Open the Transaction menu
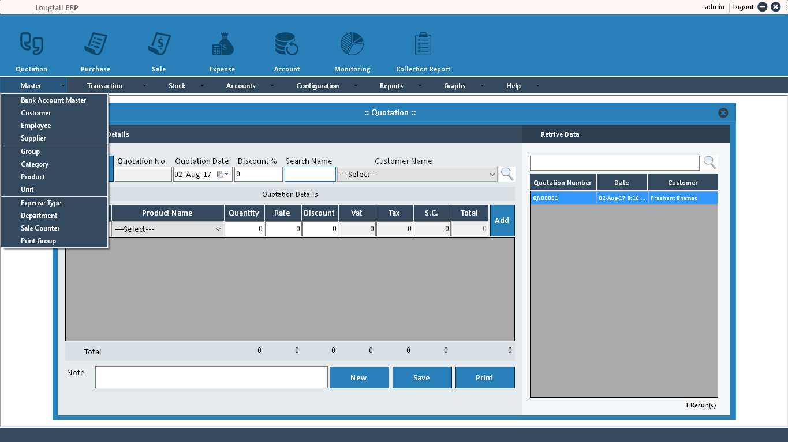 (105, 86)
